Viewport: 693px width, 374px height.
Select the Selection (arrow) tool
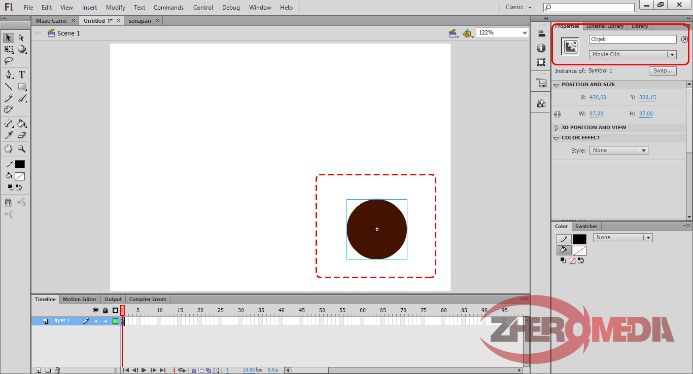9,38
